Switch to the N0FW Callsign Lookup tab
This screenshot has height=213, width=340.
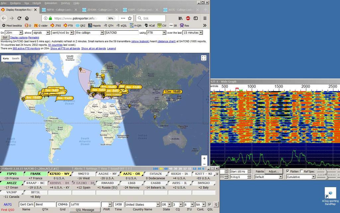pyautogui.click(x=60, y=10)
